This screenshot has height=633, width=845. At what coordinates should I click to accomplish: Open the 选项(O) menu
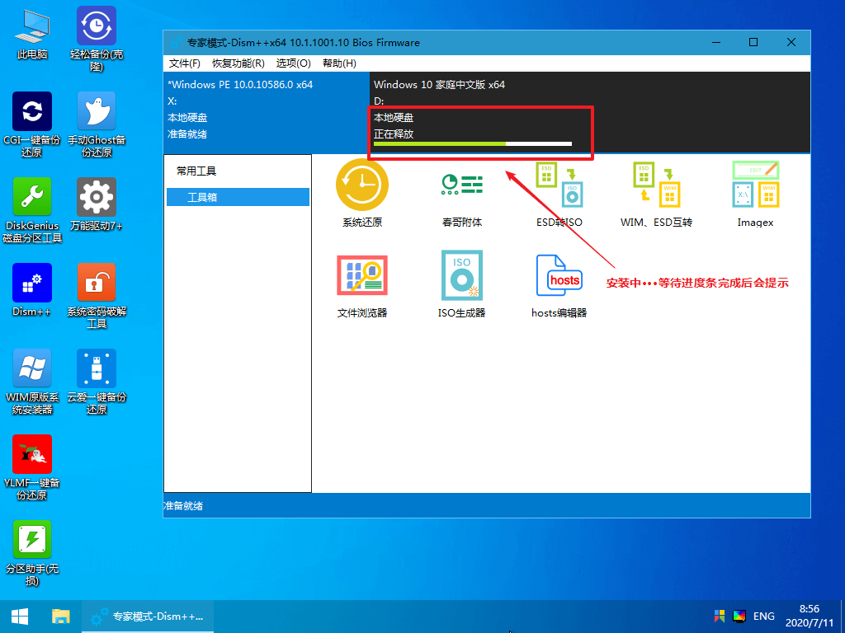(293, 63)
